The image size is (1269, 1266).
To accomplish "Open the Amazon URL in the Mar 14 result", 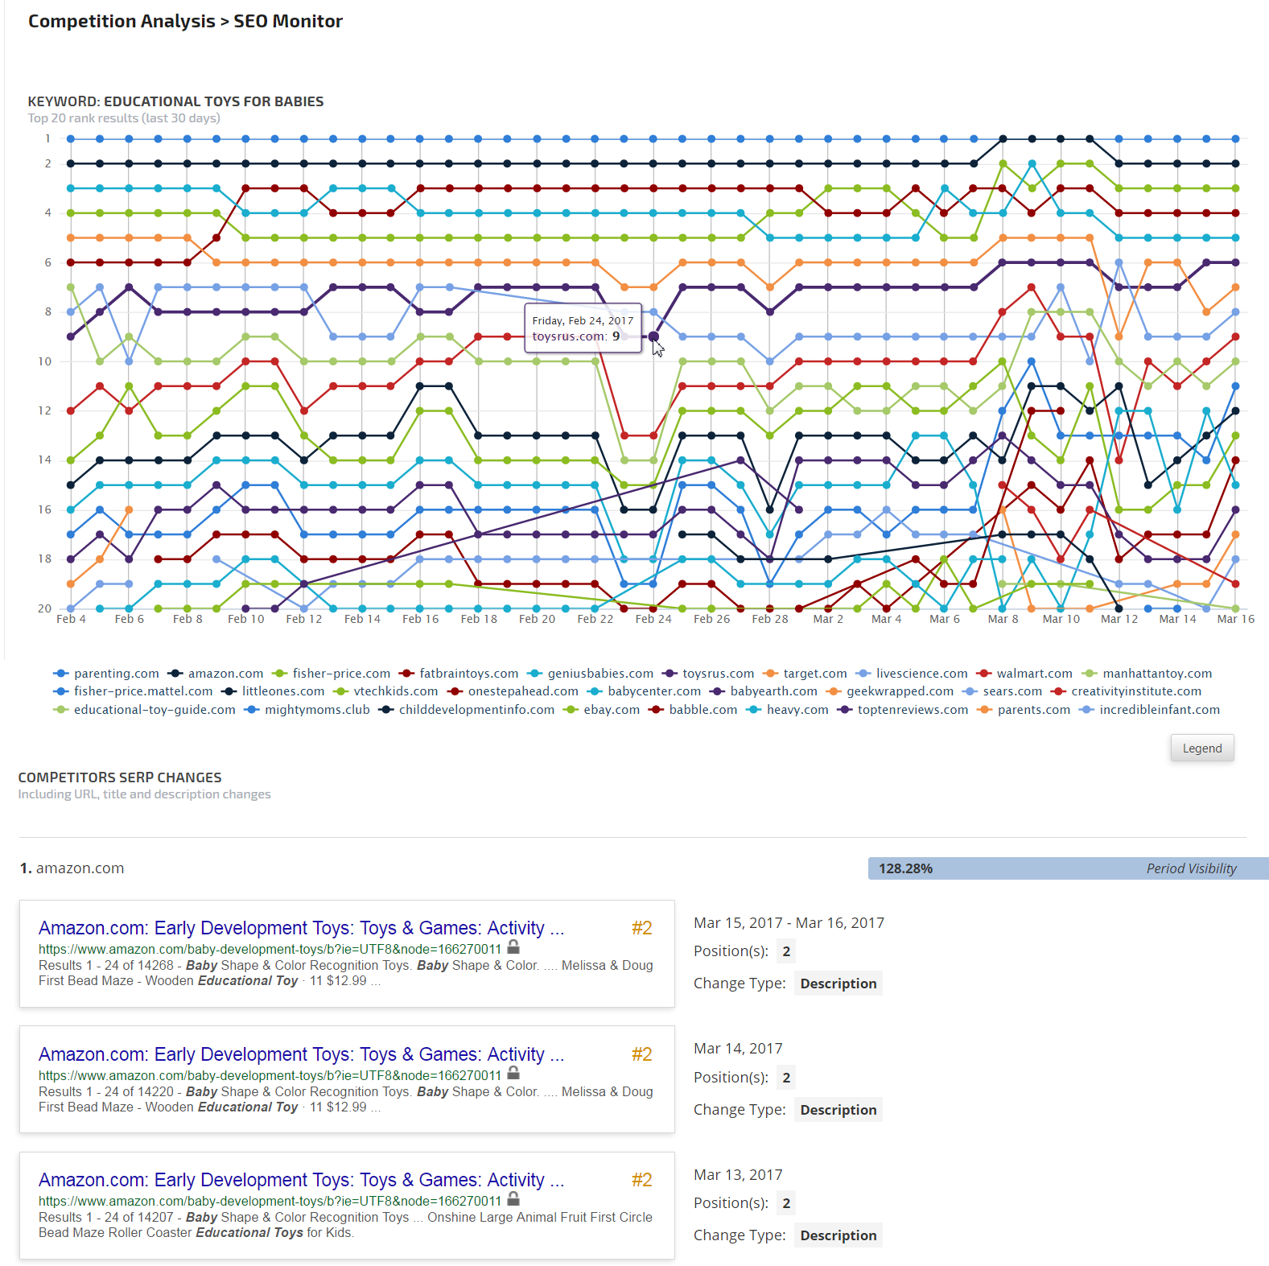I will [270, 1075].
